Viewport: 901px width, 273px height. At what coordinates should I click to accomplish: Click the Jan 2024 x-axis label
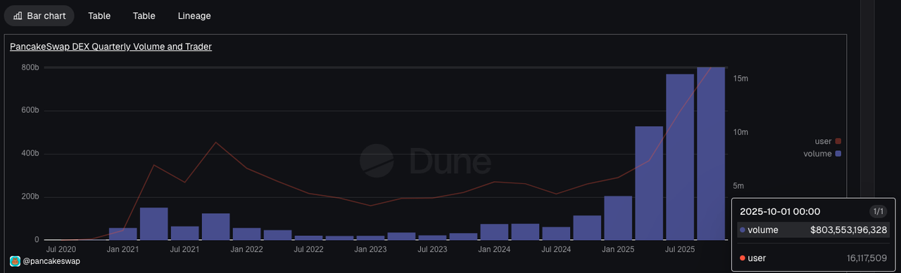point(494,249)
